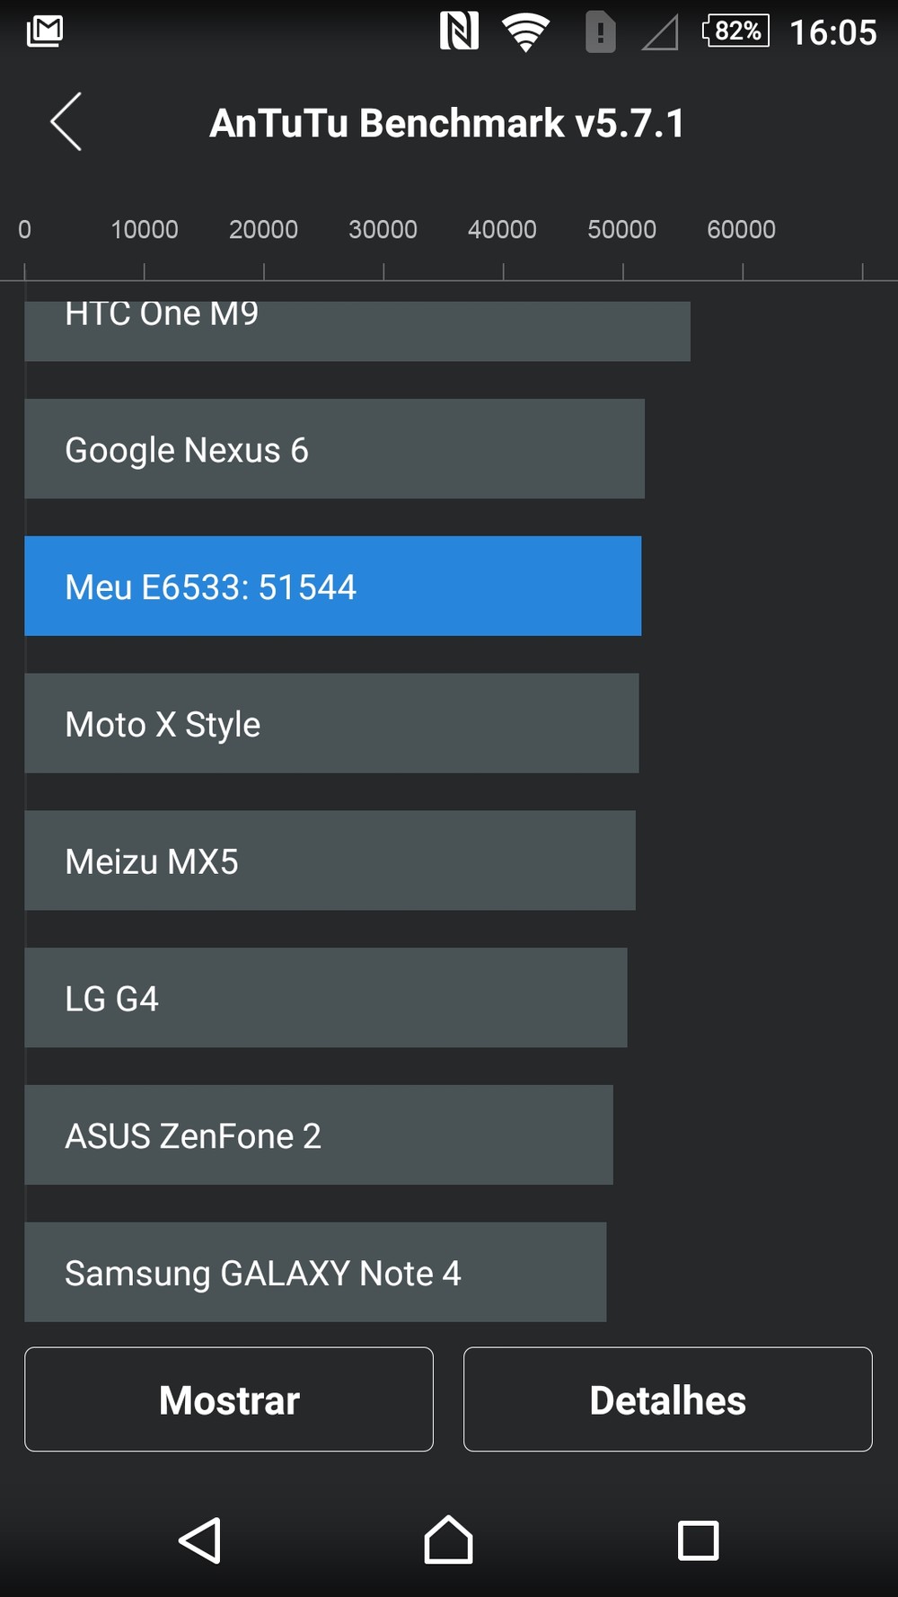This screenshot has width=898, height=1597.
Task: Select the Meizu MX5 bar
Action: (x=330, y=860)
